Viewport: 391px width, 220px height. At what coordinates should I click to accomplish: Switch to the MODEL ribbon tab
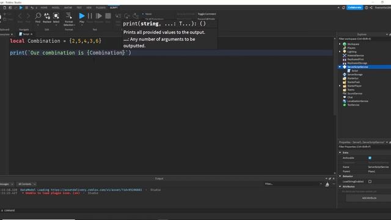pos(56,8)
